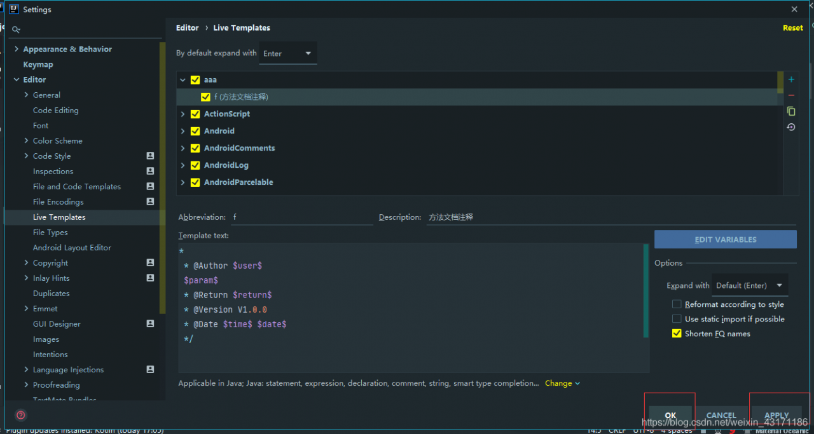Toggle the AndroidComments group checkbox
The height and width of the screenshot is (434, 814).
[x=195, y=148]
